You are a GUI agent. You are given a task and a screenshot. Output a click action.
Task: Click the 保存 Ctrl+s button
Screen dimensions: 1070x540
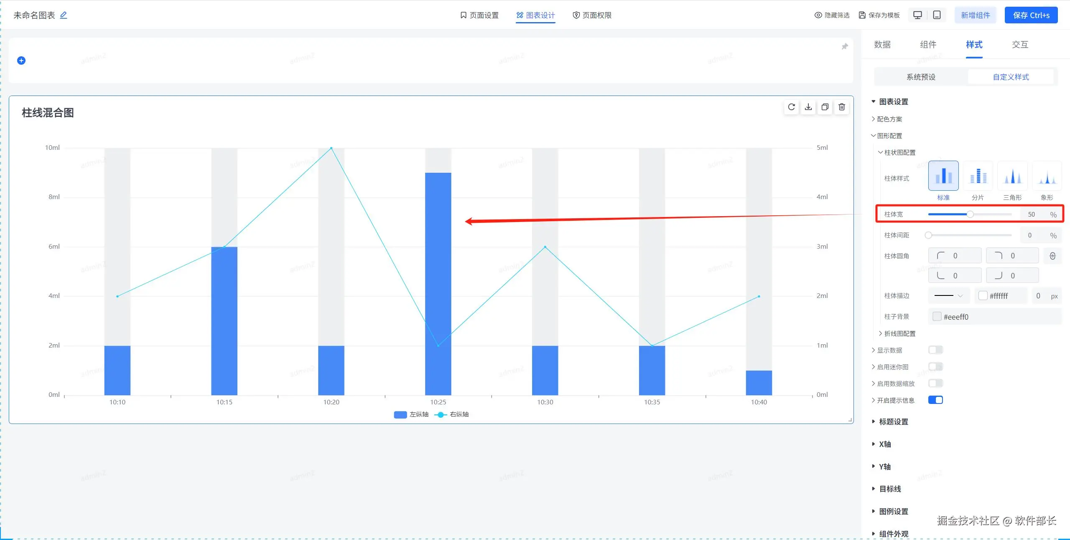(x=1031, y=15)
